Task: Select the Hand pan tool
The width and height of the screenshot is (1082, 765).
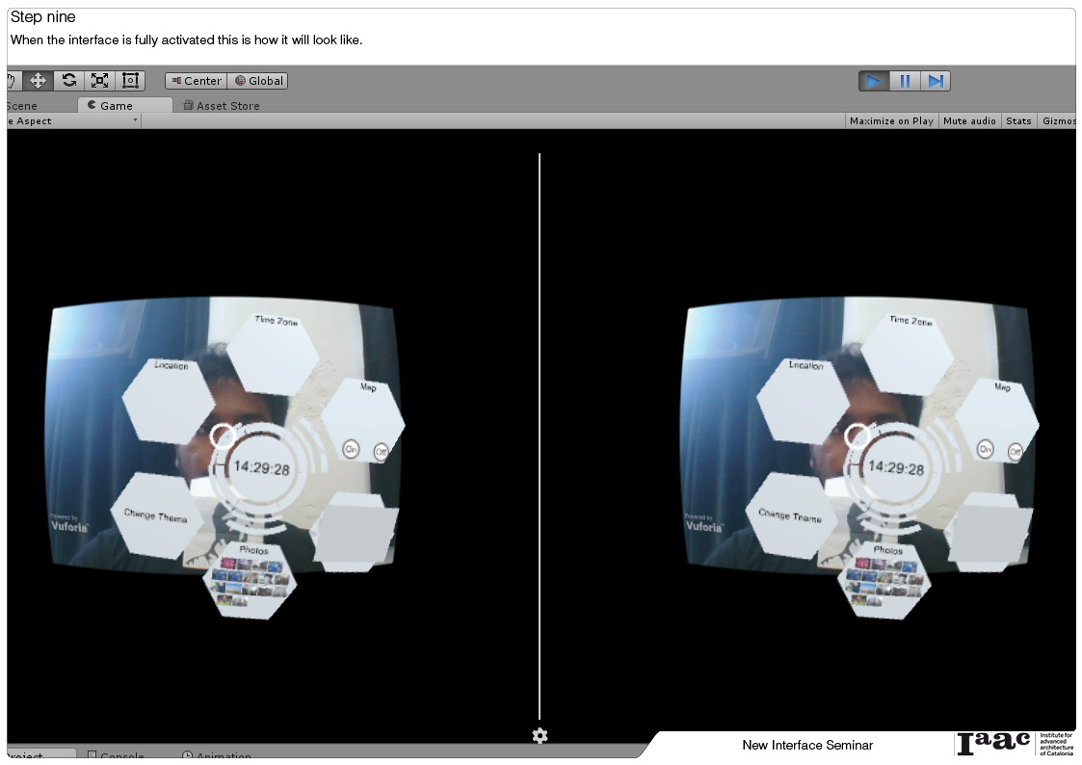Action: (8, 80)
